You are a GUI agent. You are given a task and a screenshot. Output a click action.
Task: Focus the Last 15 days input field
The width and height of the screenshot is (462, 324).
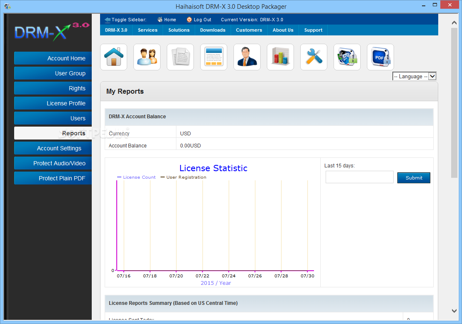coord(359,177)
